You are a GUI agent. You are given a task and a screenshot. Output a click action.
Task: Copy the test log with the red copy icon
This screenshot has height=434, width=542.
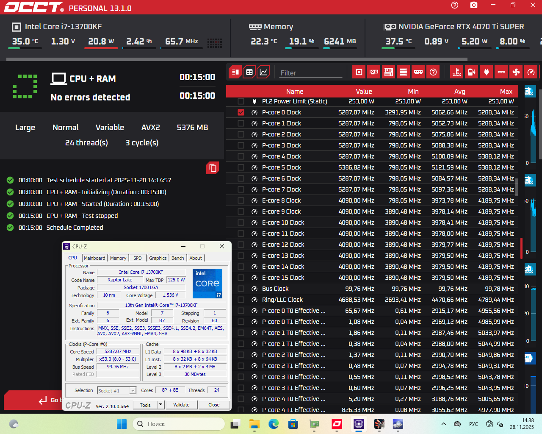point(213,168)
